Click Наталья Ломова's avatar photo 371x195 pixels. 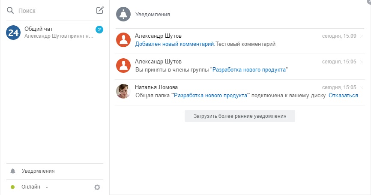click(123, 91)
